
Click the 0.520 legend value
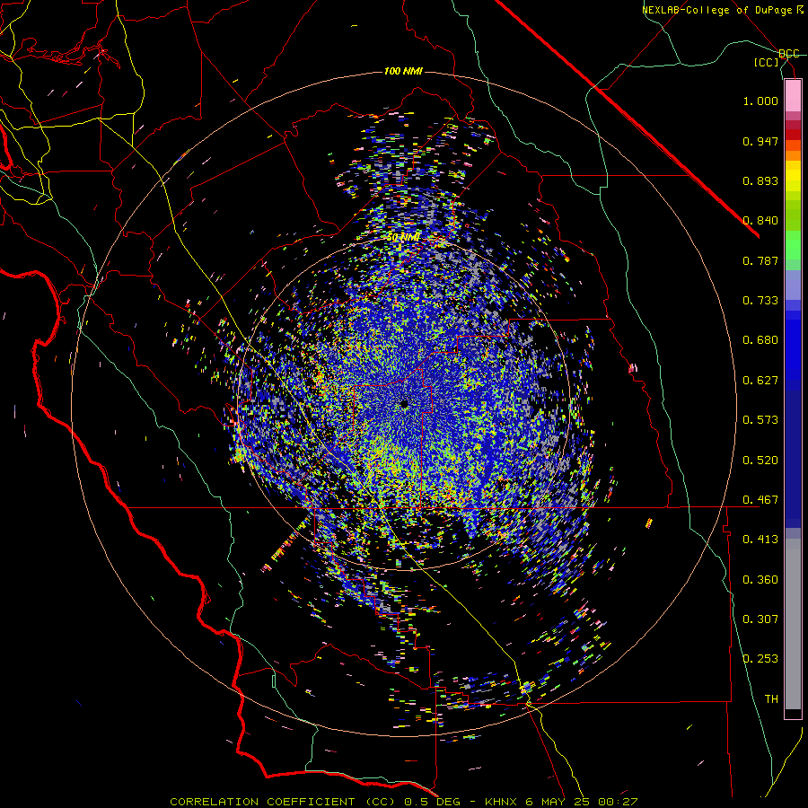click(x=760, y=461)
